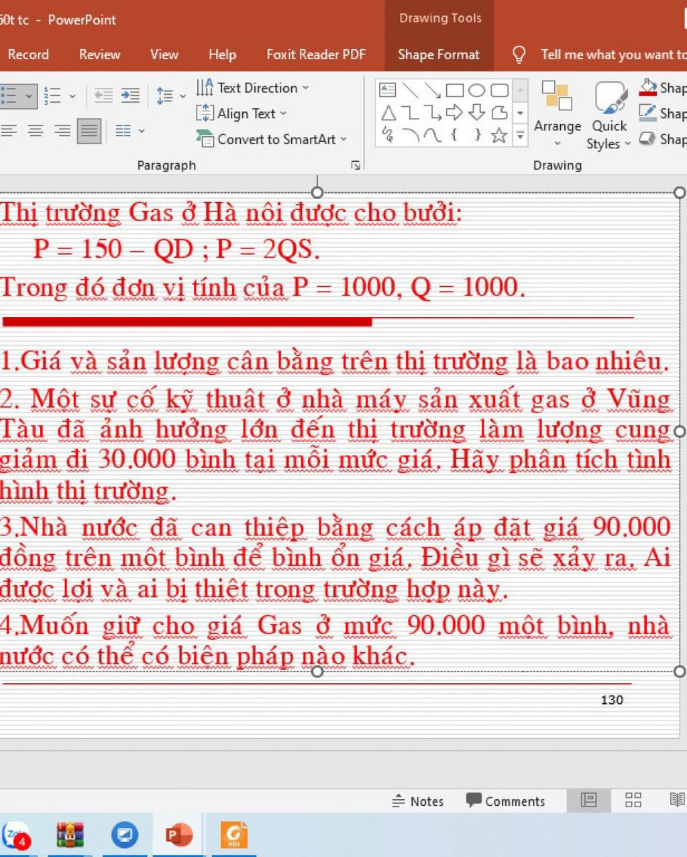Open the Paragraph dialog launcher
Image resolution: width=687 pixels, height=857 pixels.
[356, 165]
